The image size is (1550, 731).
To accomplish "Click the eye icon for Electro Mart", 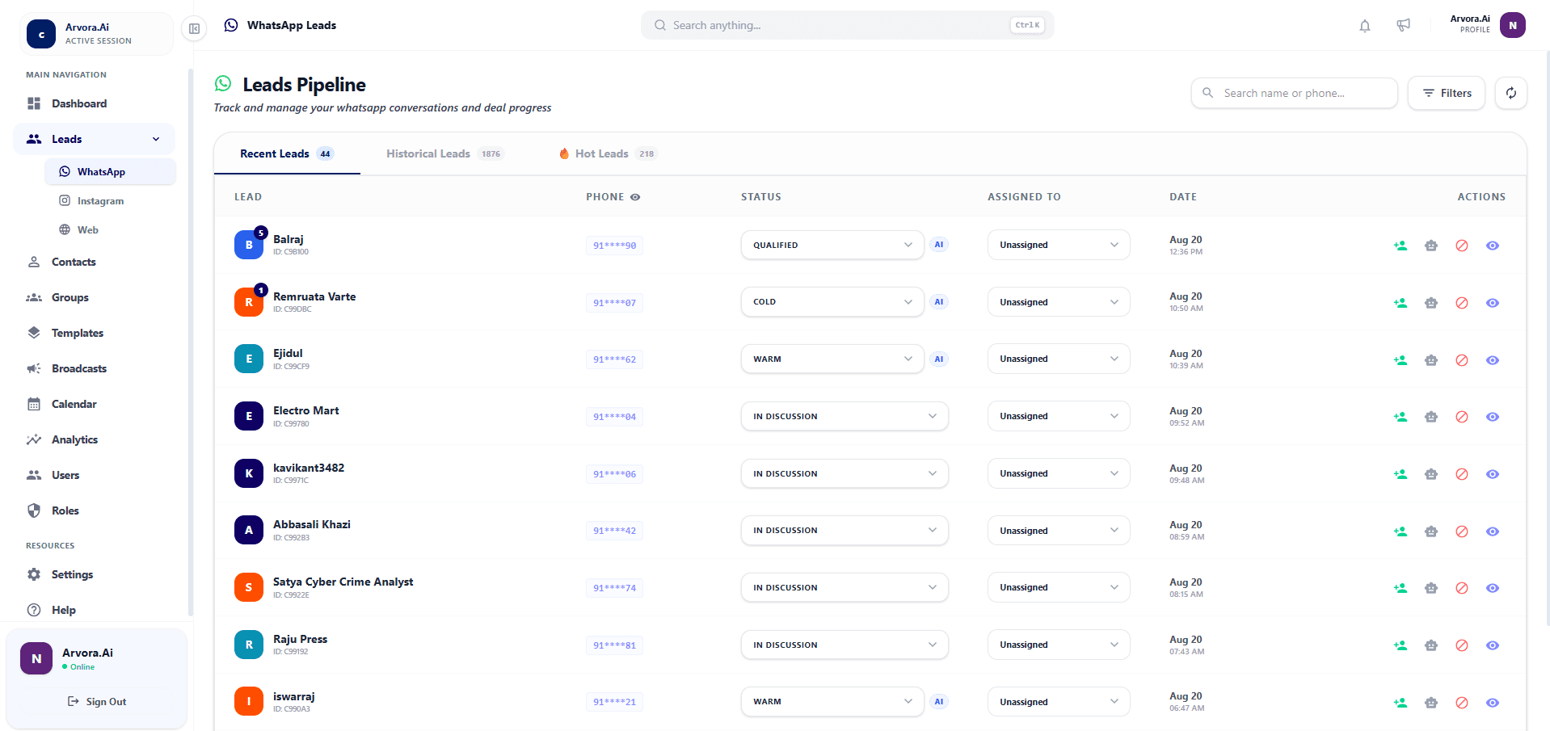I will point(1493,417).
